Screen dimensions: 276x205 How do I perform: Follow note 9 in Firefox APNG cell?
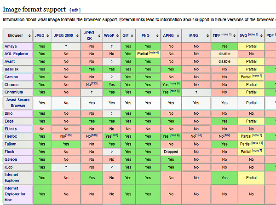[x=174, y=135]
